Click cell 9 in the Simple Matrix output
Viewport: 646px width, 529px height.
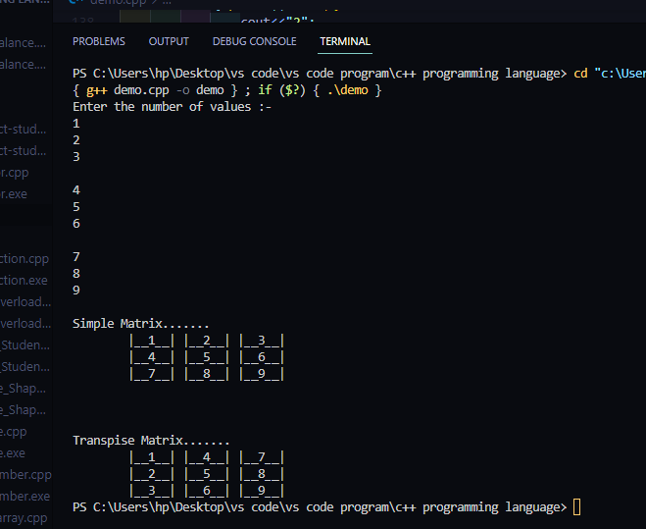(x=262, y=374)
